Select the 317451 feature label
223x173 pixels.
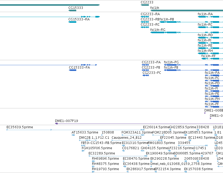(x=200, y=148)
